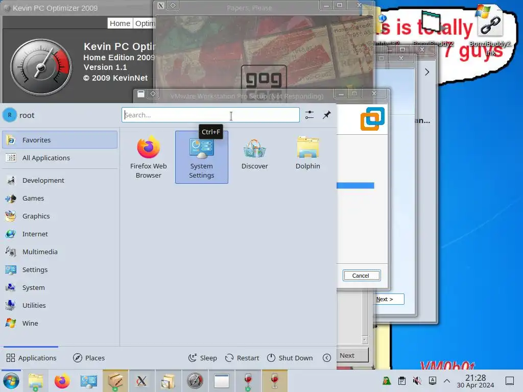Switch to Kevin PC Optimizer gauge in the taskbar
Image resolution: width=523 pixels, height=392 pixels.
(195, 381)
